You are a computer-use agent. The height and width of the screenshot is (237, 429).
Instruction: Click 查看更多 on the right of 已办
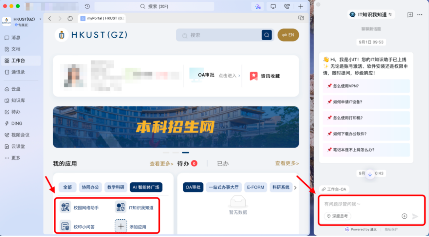pos(287,163)
